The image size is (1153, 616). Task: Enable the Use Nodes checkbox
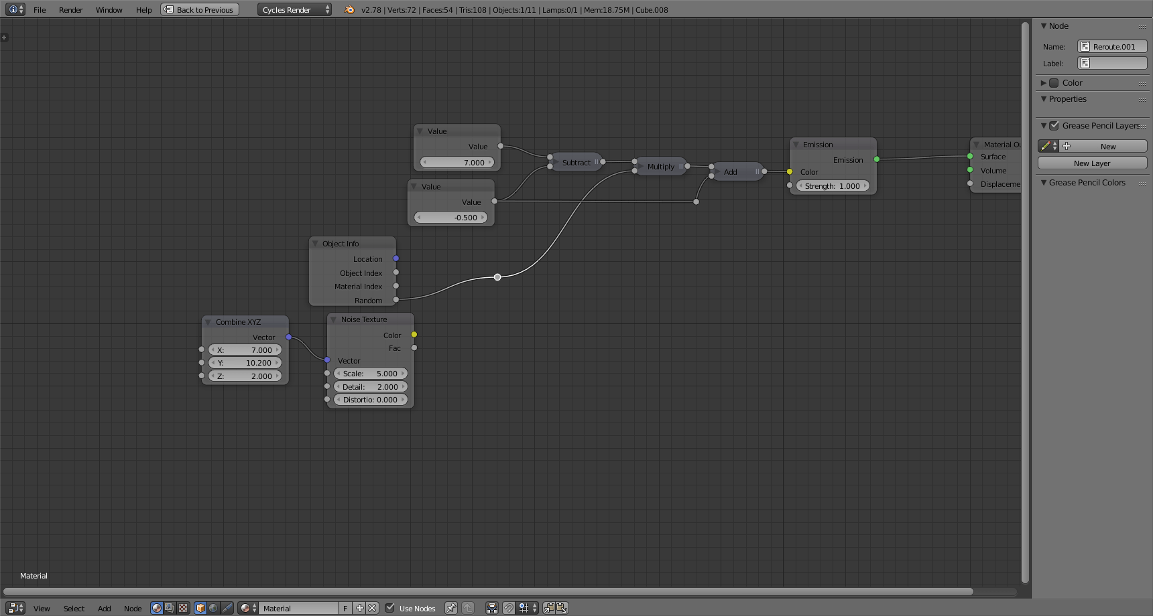[x=390, y=608]
